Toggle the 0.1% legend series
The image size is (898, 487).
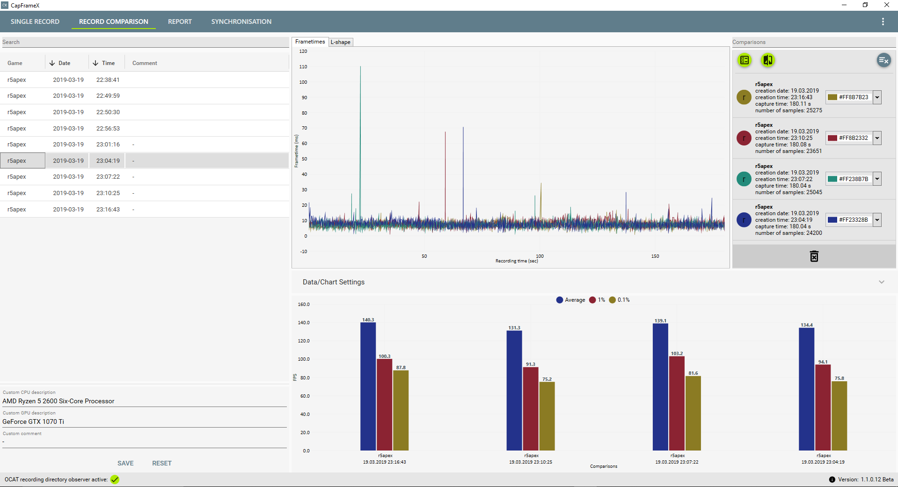click(619, 300)
